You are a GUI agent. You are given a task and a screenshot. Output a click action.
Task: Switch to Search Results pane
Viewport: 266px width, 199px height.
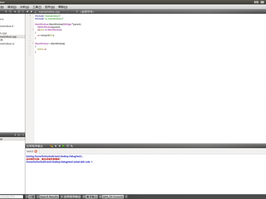[x=49, y=196]
